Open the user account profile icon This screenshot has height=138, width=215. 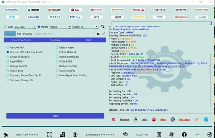(75, 134)
